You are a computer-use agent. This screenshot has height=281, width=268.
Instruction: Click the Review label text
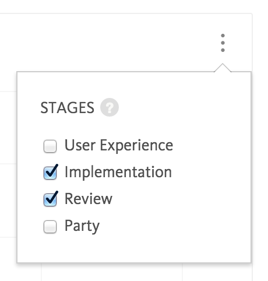coord(89,199)
